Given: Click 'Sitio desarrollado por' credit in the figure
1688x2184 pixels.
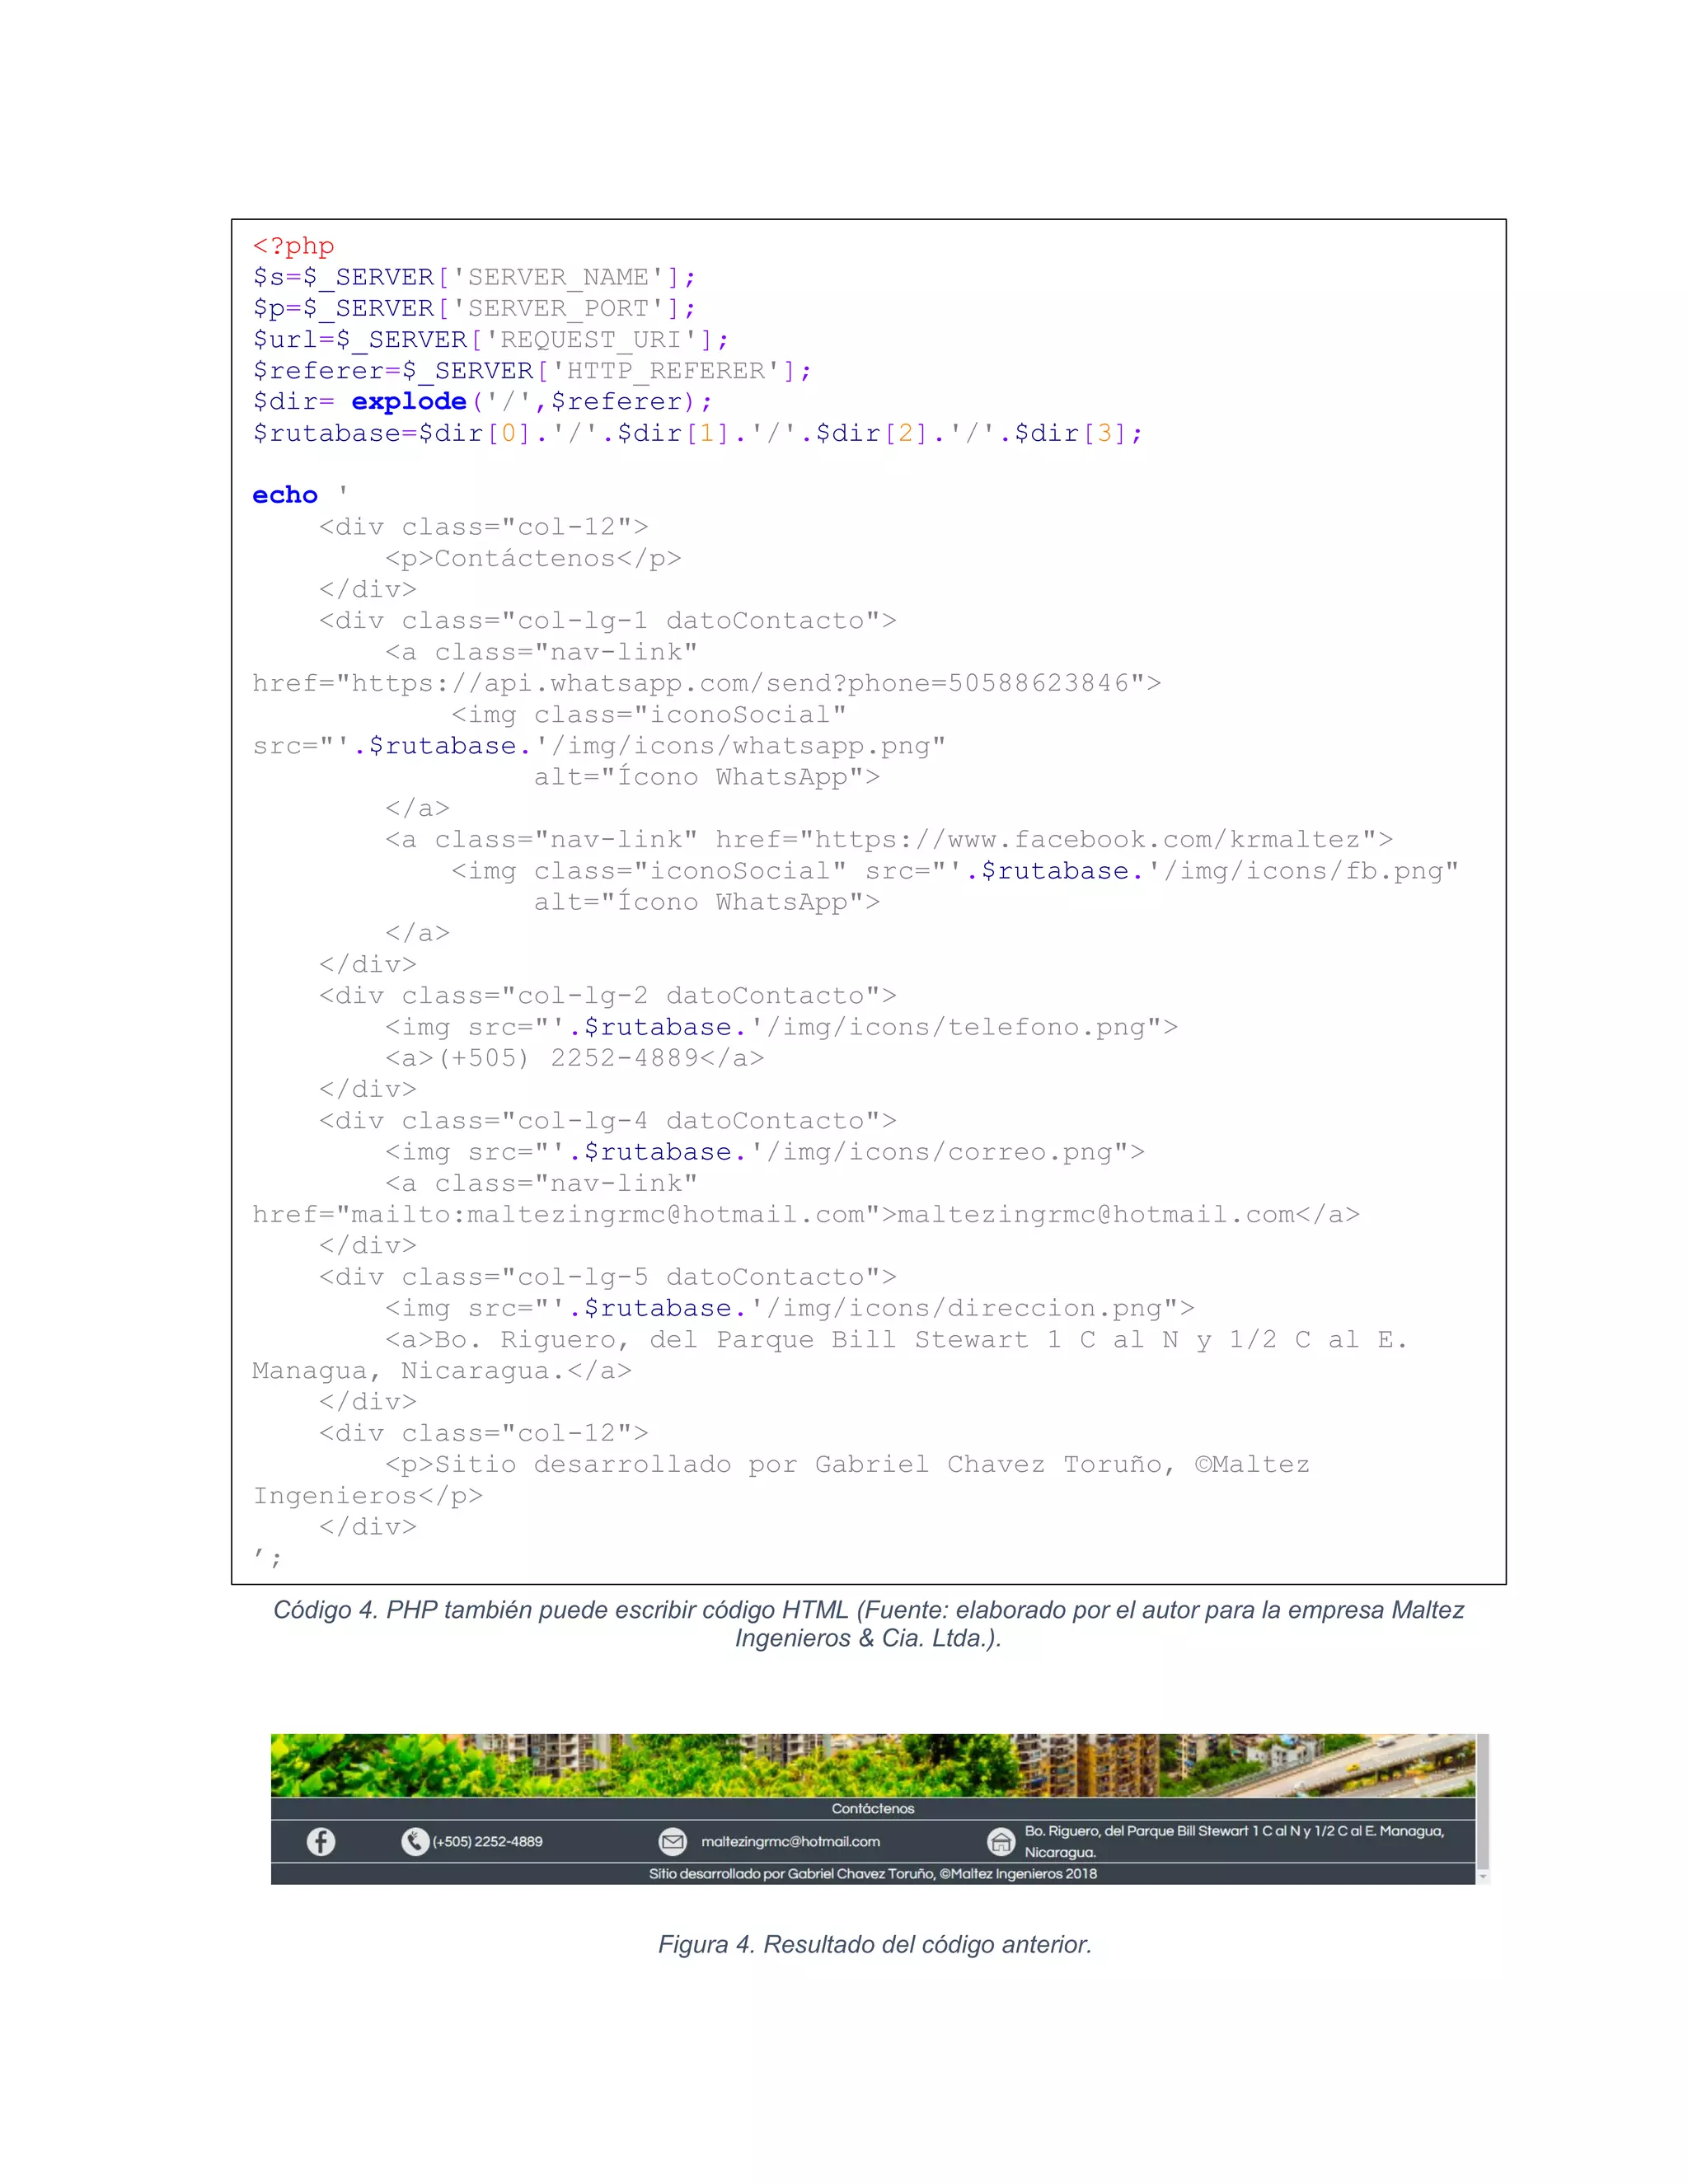Looking at the screenshot, I should 873,1873.
